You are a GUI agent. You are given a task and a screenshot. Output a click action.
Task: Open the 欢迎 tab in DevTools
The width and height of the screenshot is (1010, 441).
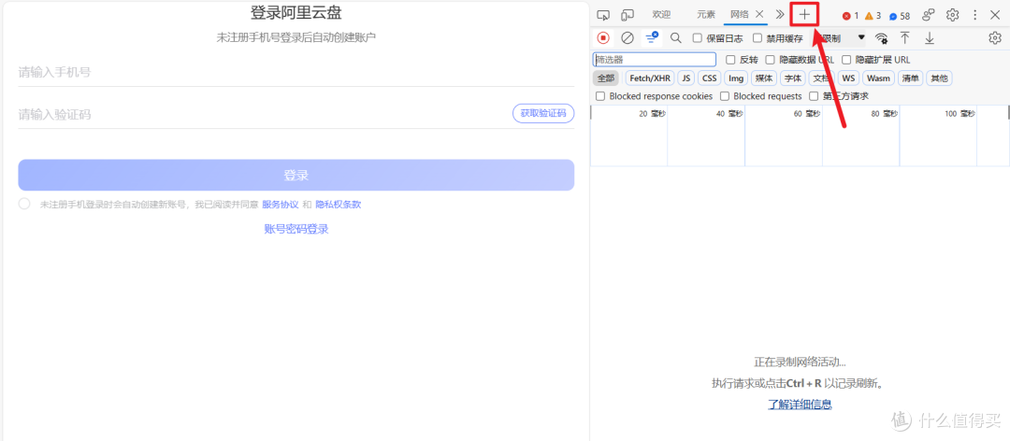[x=661, y=14]
